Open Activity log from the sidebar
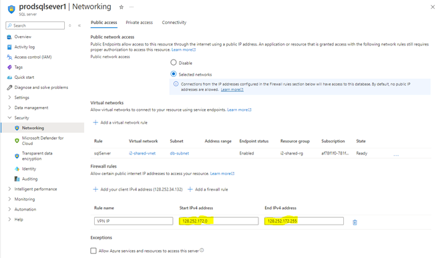This screenshot has height=258, width=436. 25,47
